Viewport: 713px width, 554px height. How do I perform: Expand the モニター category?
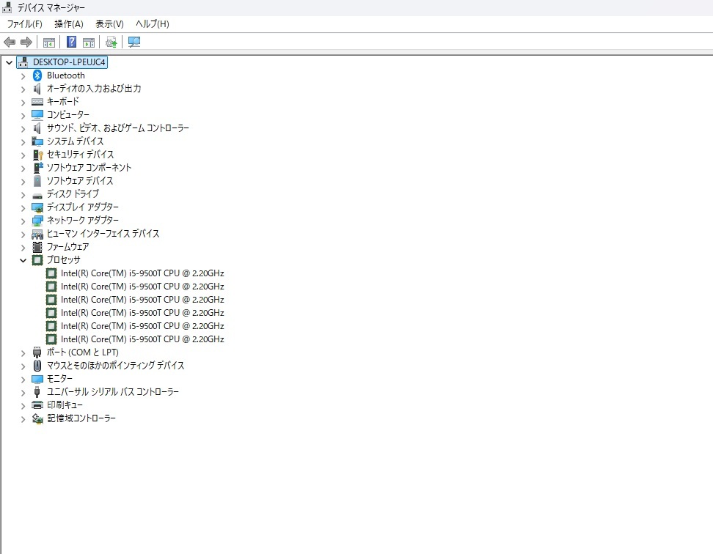coord(23,379)
